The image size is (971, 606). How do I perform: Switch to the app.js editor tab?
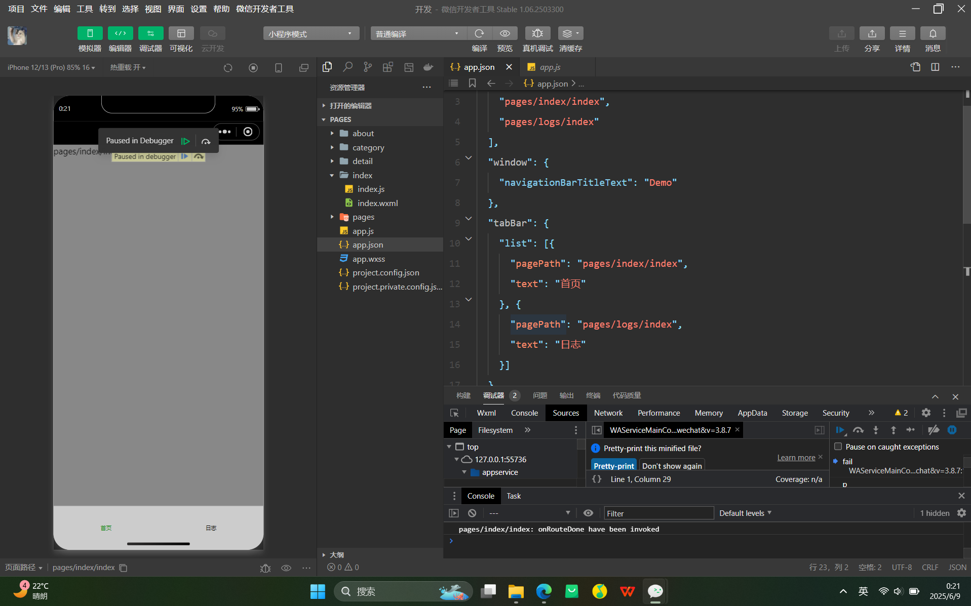550,67
